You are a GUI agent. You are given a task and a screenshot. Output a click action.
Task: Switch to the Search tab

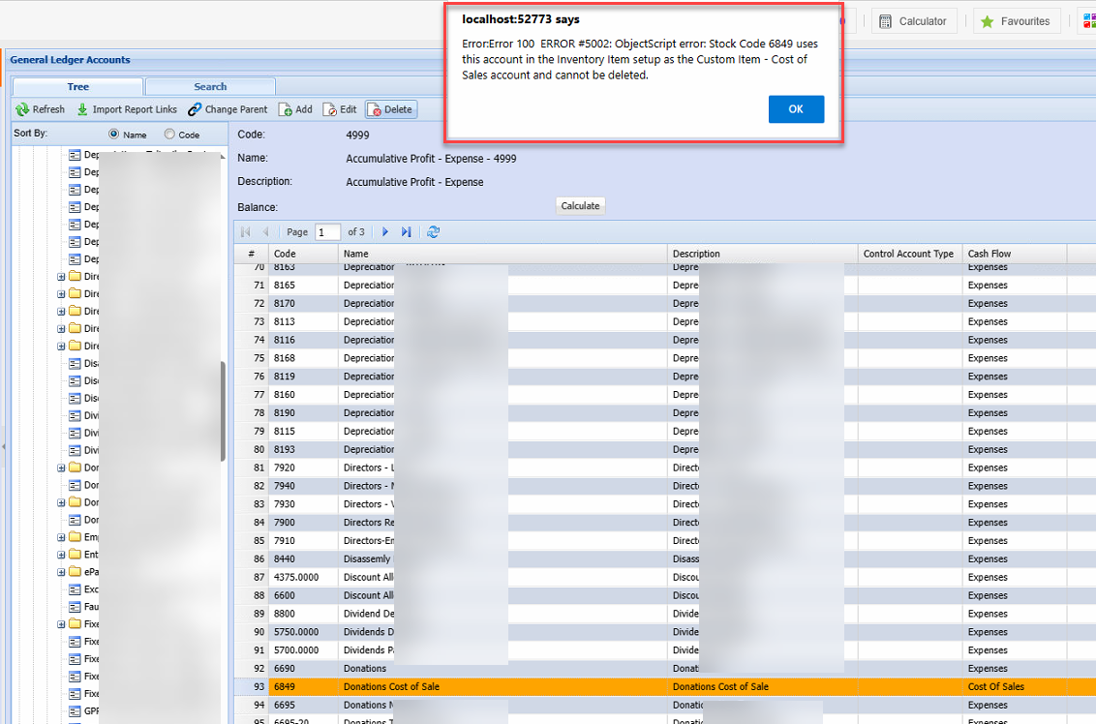(x=210, y=86)
